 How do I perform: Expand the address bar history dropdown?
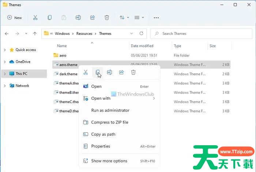(131, 33)
